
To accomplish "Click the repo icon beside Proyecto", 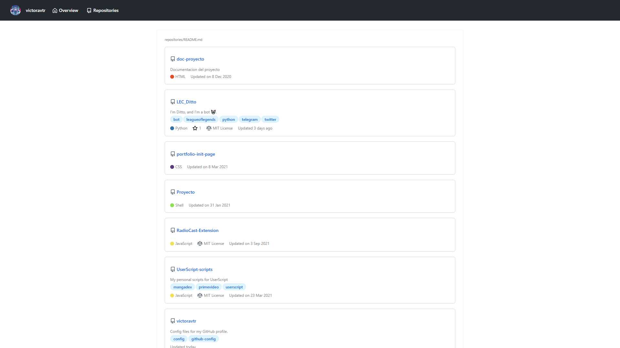I will (173, 192).
